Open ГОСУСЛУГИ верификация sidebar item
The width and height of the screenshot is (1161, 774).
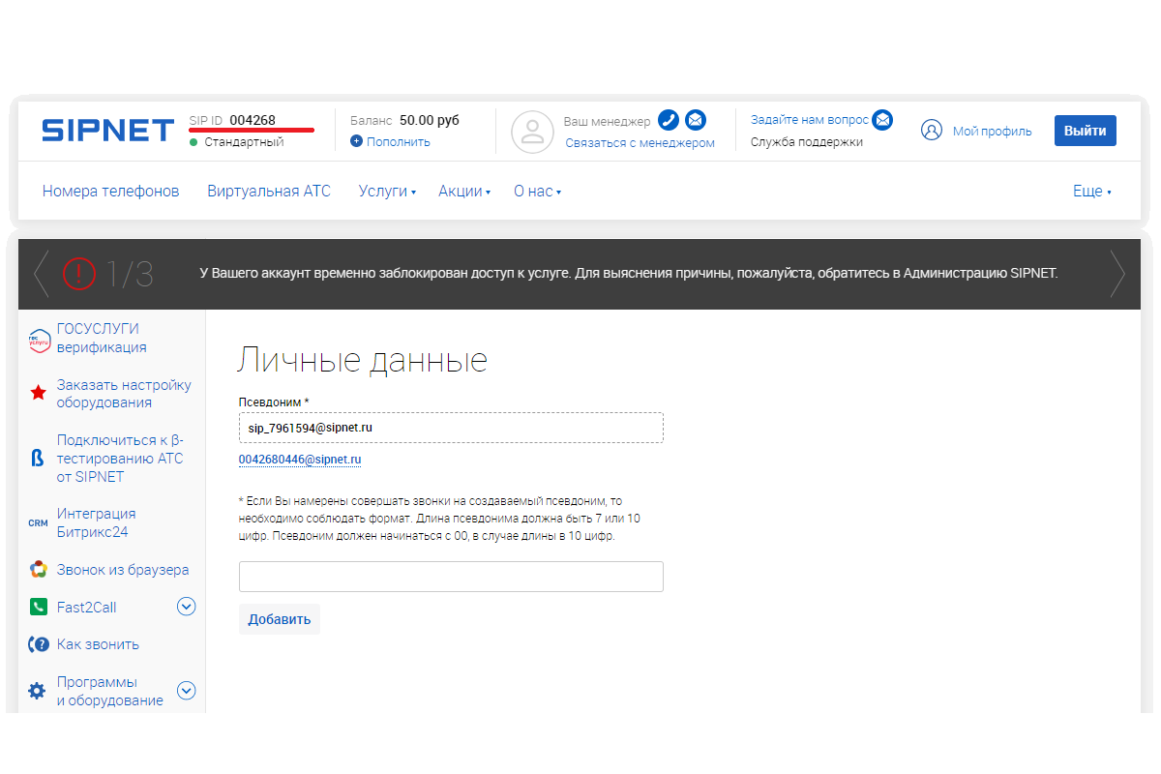click(102, 339)
